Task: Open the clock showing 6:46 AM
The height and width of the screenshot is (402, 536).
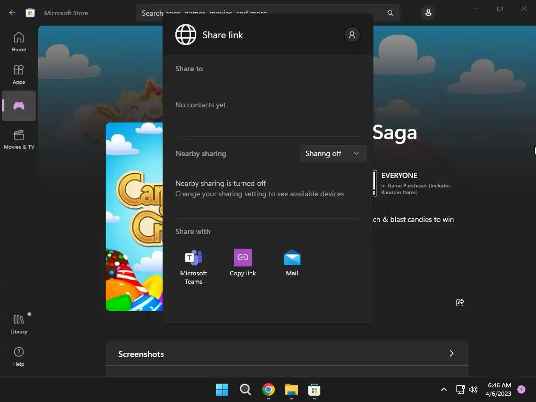Action: 499,389
